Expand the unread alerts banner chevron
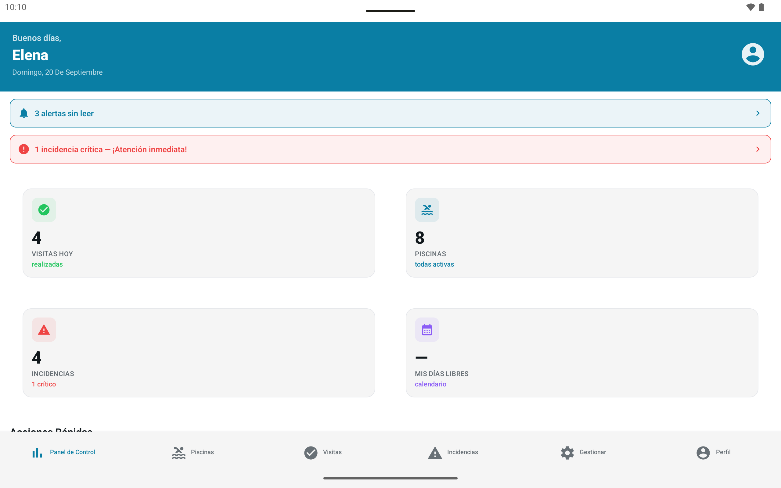 coord(758,113)
